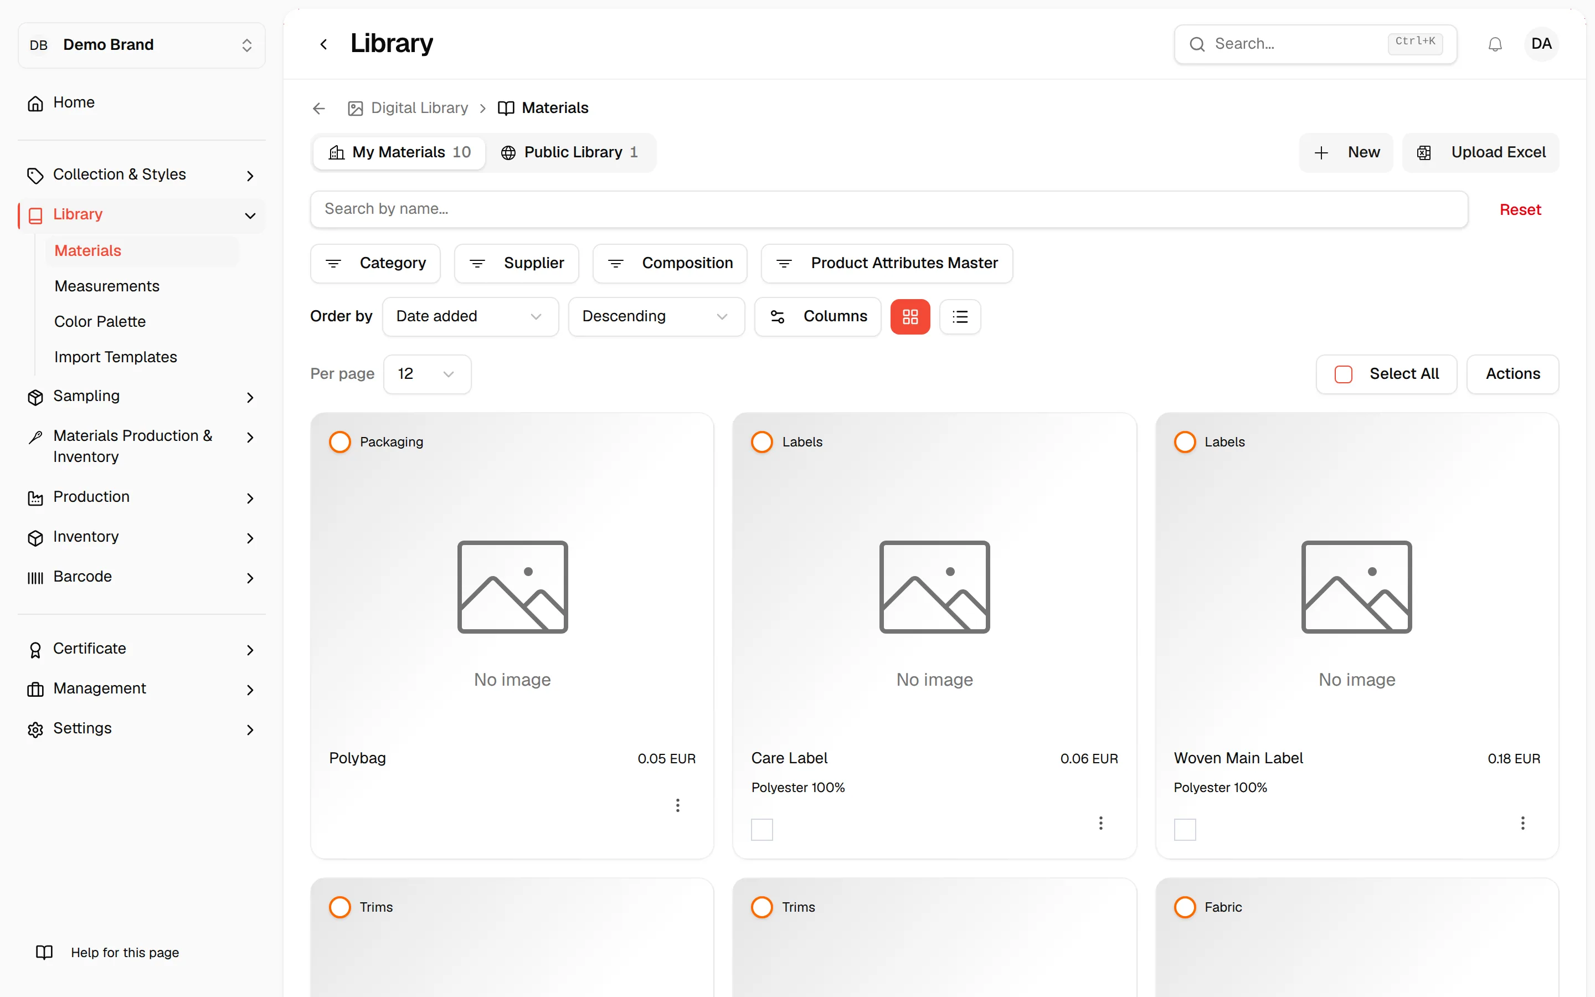
Task: Click the Polybag no-image thumbnail
Action: point(512,587)
